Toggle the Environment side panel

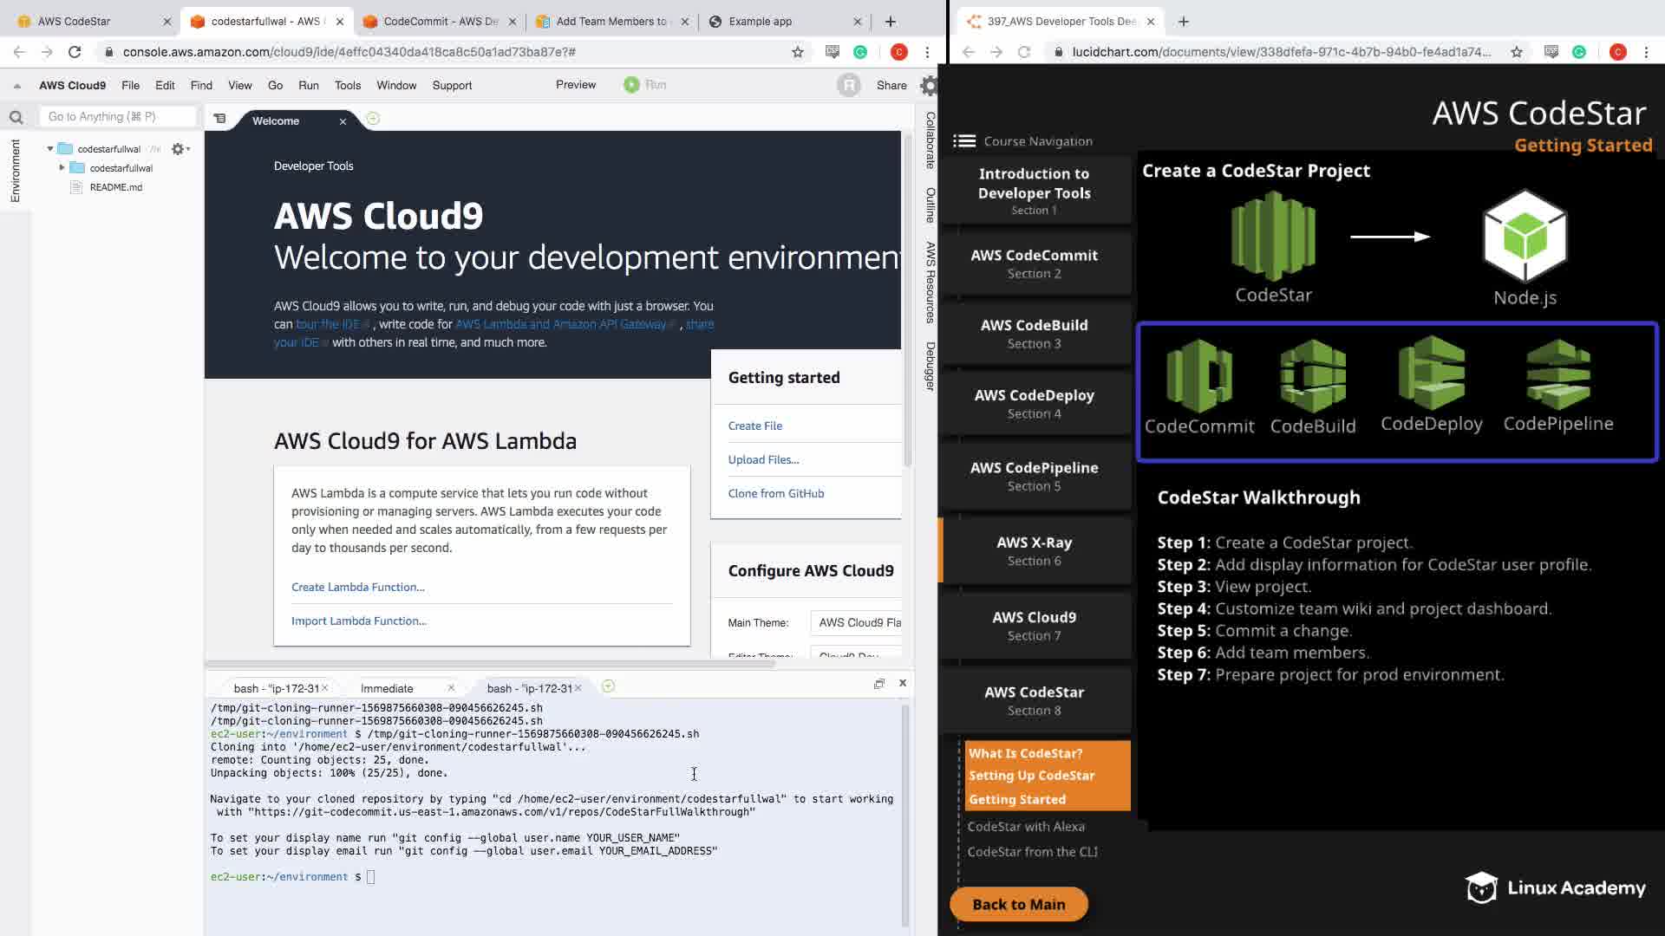[x=15, y=171]
